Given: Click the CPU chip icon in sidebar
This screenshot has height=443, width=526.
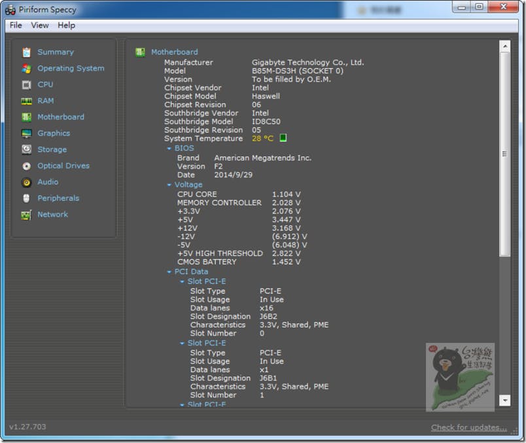Looking at the screenshot, I should click(27, 84).
